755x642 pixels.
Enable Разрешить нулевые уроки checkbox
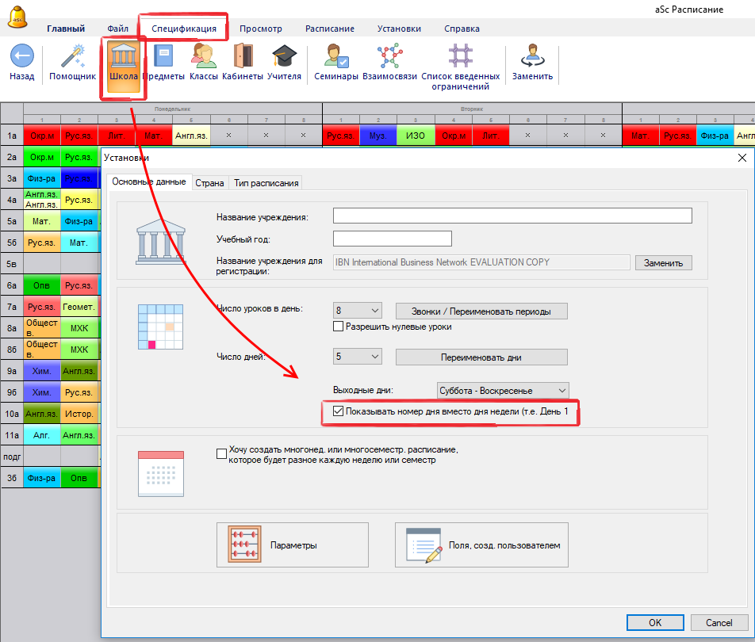[x=339, y=326]
